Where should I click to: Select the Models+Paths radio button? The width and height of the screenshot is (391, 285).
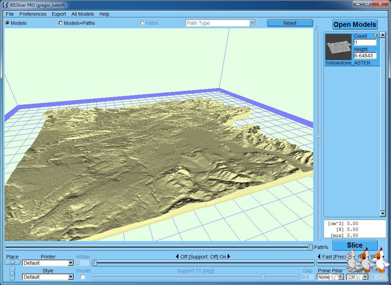pyautogui.click(x=61, y=23)
